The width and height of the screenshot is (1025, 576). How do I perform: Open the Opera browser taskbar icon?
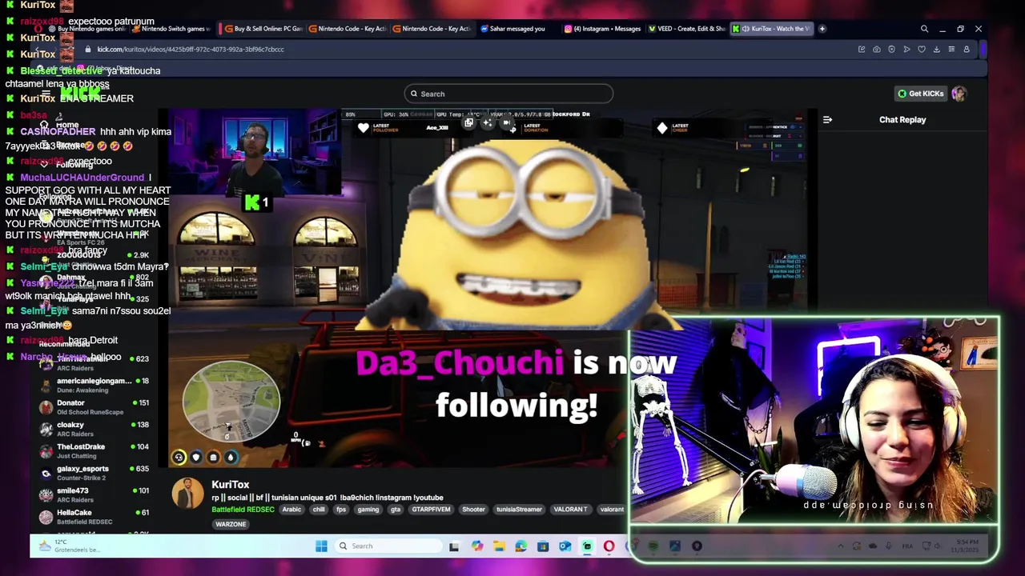pos(609,546)
